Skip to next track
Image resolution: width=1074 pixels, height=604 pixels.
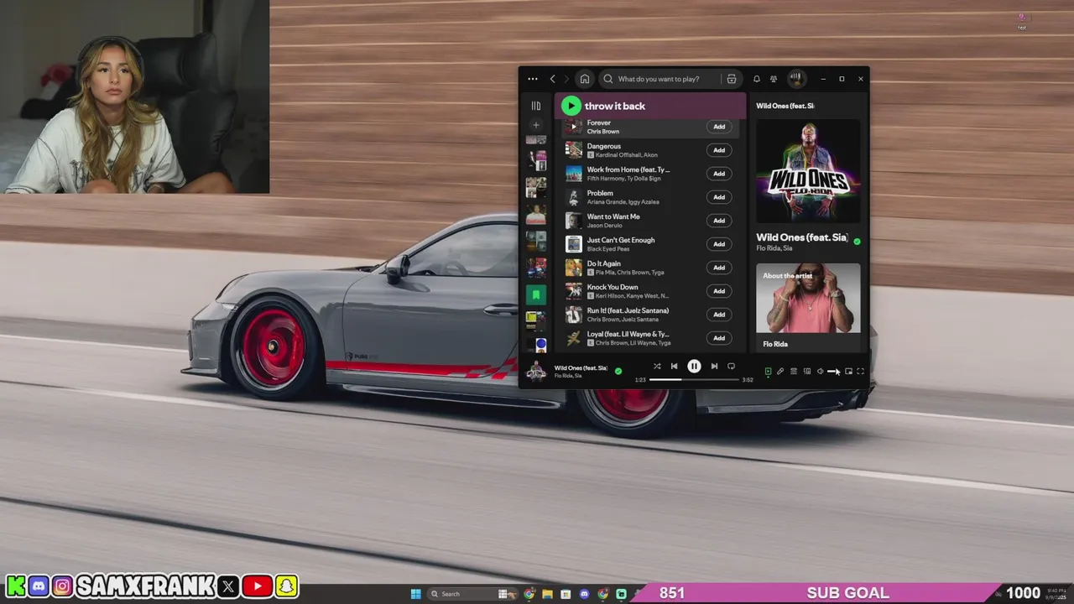714,367
